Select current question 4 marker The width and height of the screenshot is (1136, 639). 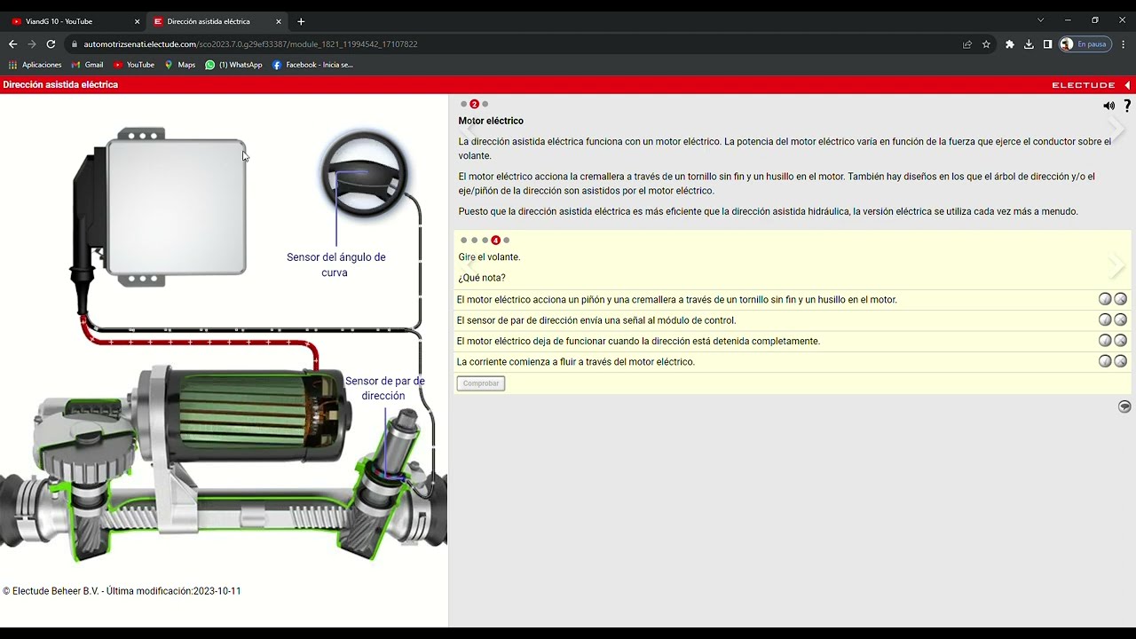(496, 241)
